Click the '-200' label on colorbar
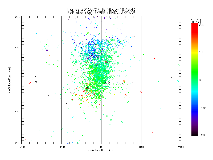The width and height of the screenshot is (213, 160). tap(203, 135)
